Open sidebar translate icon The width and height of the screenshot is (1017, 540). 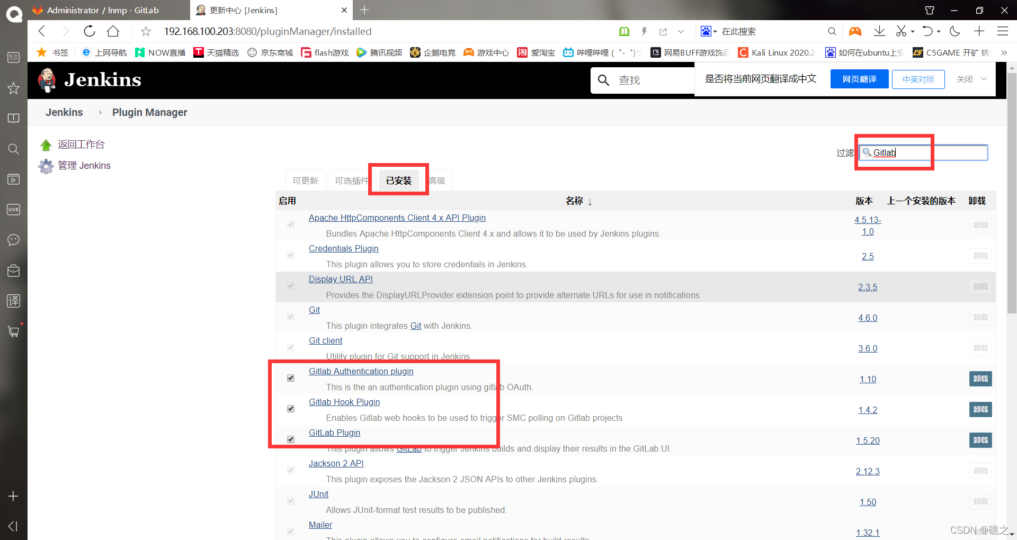(14, 301)
